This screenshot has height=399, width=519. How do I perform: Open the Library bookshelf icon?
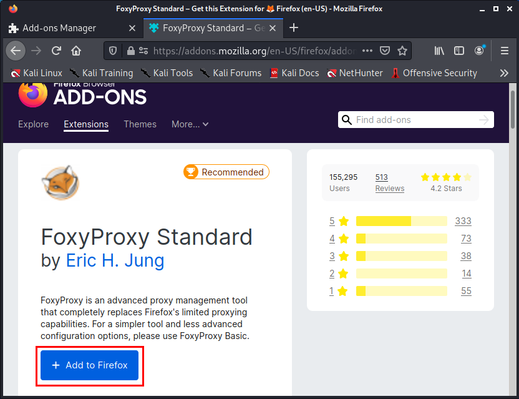(x=439, y=51)
